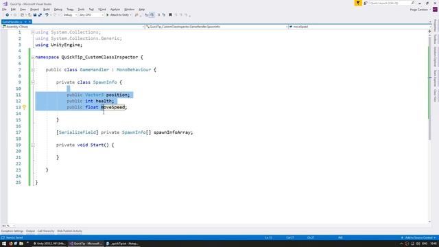This screenshot has height=247, width=439.
Task: Open the Assembly-CSharp project dropdown
Action: 73,27
